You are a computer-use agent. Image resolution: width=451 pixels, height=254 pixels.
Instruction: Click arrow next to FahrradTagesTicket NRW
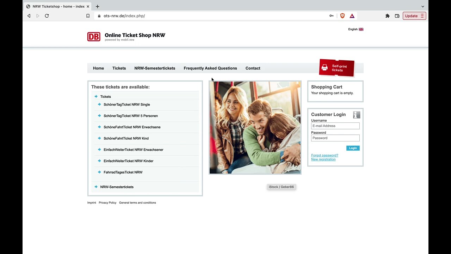pyautogui.click(x=99, y=172)
